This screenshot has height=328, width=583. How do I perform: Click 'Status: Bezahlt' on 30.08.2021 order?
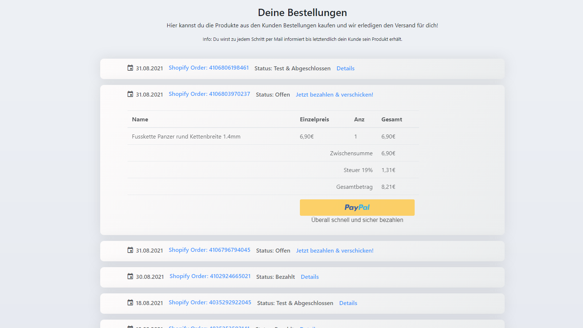tap(275, 277)
